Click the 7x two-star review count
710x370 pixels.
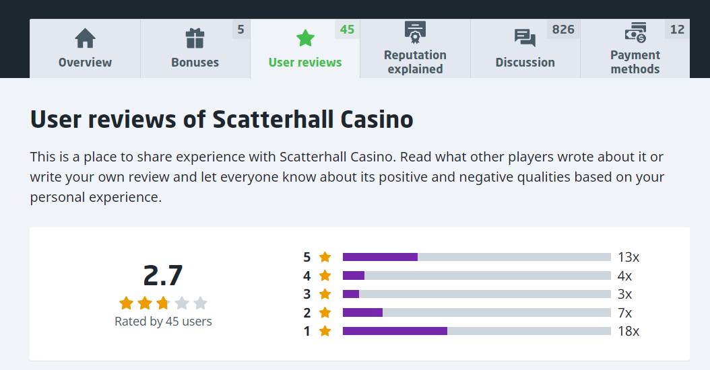pos(625,313)
